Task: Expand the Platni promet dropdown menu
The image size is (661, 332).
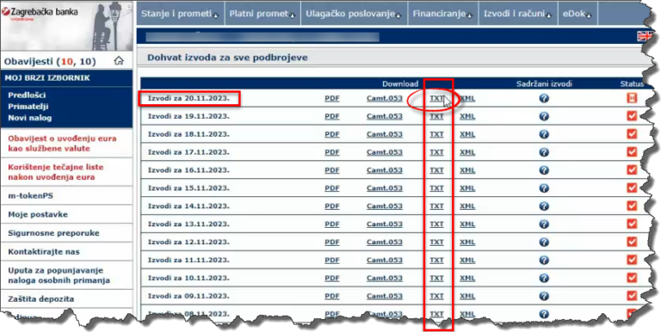Action: point(263,14)
